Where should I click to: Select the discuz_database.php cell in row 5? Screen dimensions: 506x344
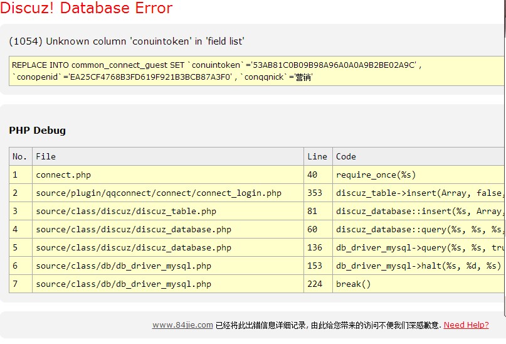click(168, 248)
